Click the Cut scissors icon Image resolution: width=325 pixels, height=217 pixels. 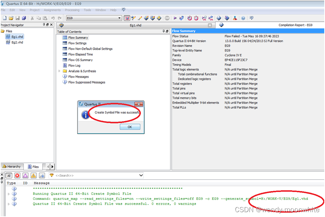(32, 18)
